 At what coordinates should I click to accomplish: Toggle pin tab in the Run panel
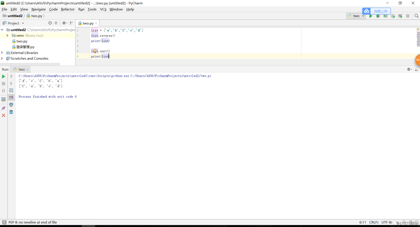coord(3,108)
